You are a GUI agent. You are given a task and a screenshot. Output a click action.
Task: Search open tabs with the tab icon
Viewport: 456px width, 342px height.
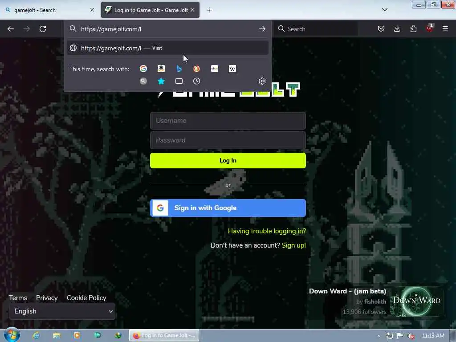pyautogui.click(x=179, y=81)
